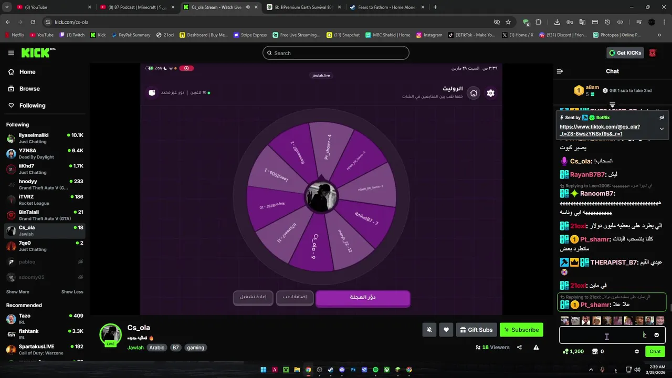Select the Jawlah category link
Viewport: 672px width, 378px height.
pos(135,348)
